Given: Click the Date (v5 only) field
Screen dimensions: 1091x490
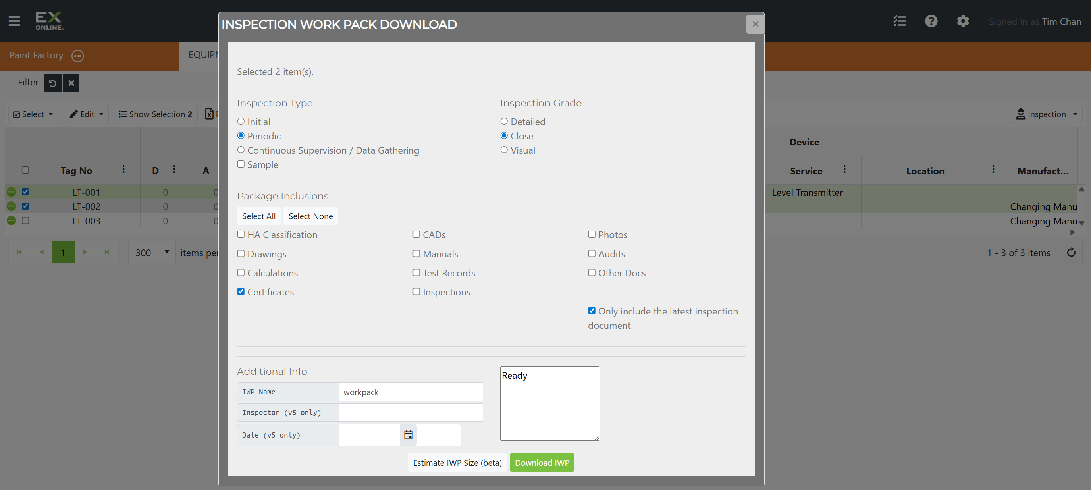Looking at the screenshot, I should pos(369,435).
